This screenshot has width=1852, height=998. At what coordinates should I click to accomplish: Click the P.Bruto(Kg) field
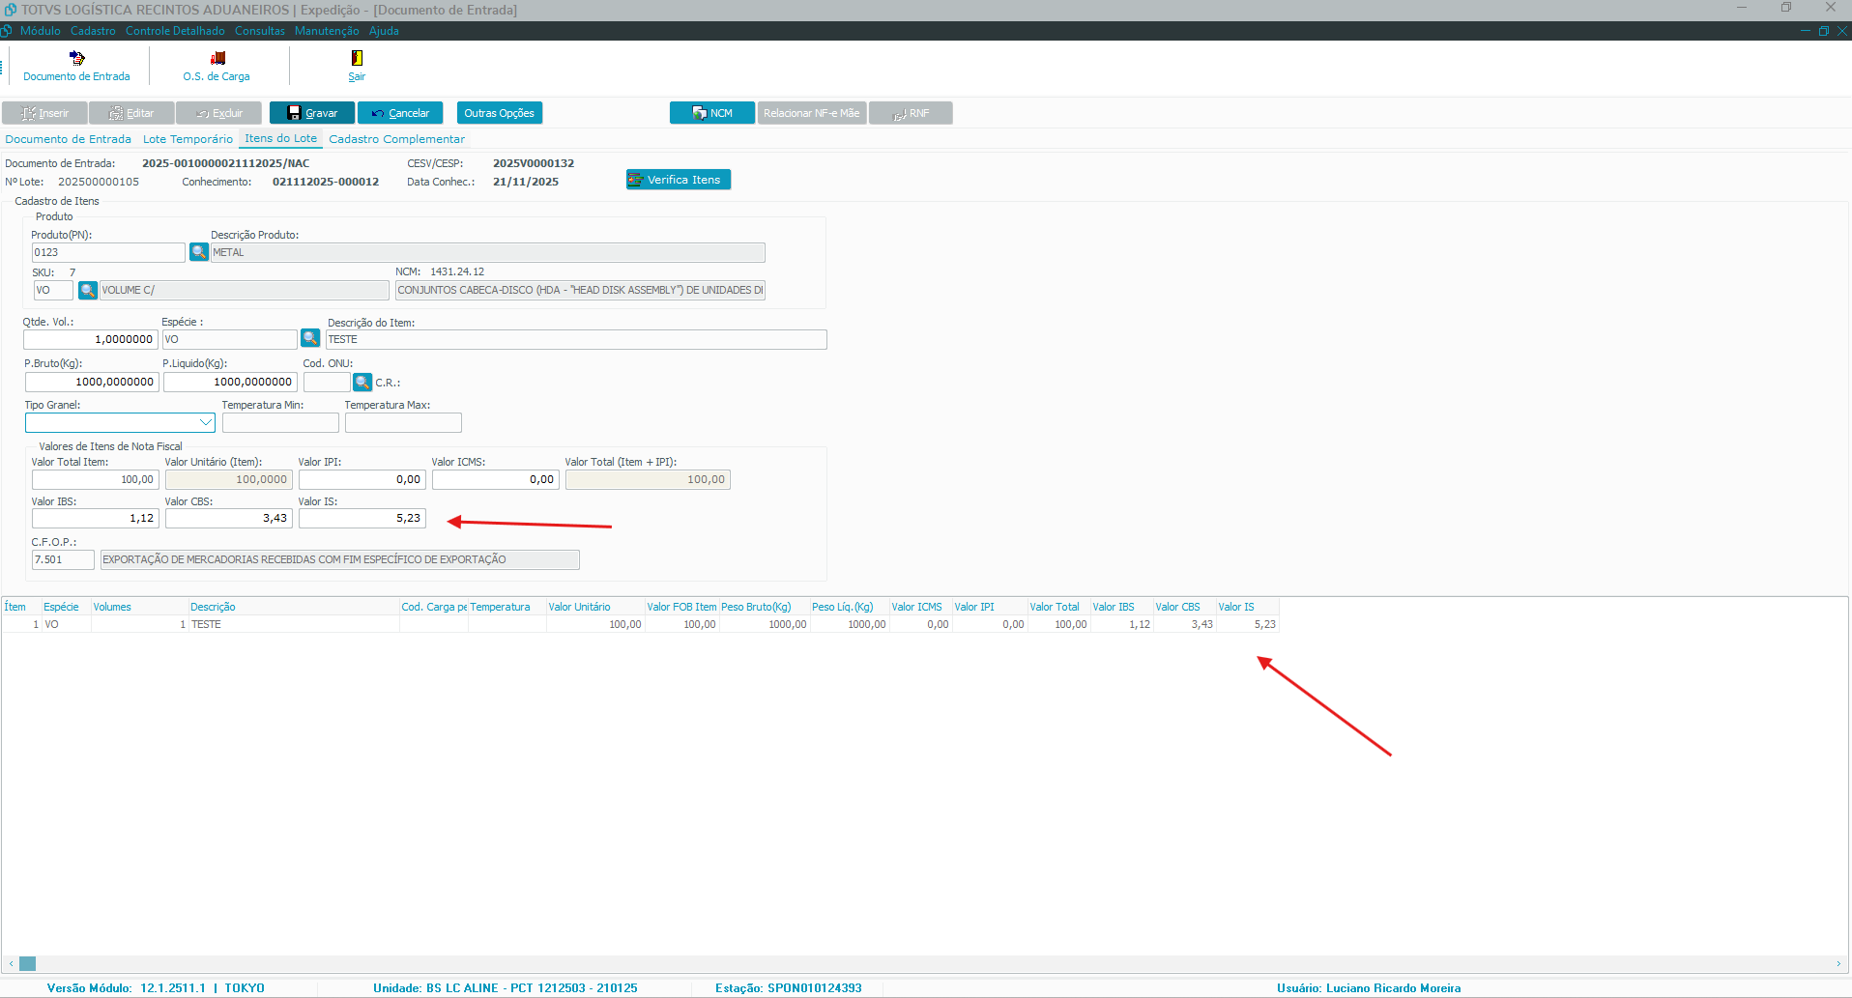(x=91, y=382)
